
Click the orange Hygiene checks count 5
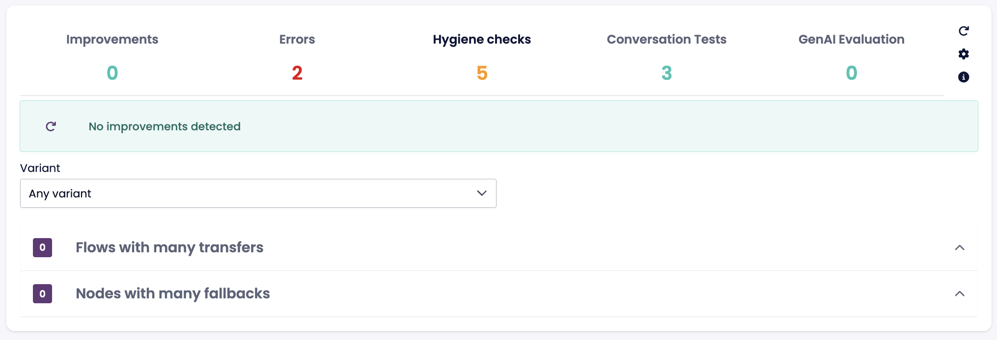pos(482,73)
